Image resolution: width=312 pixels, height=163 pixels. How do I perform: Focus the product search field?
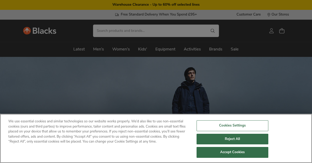pos(156,31)
